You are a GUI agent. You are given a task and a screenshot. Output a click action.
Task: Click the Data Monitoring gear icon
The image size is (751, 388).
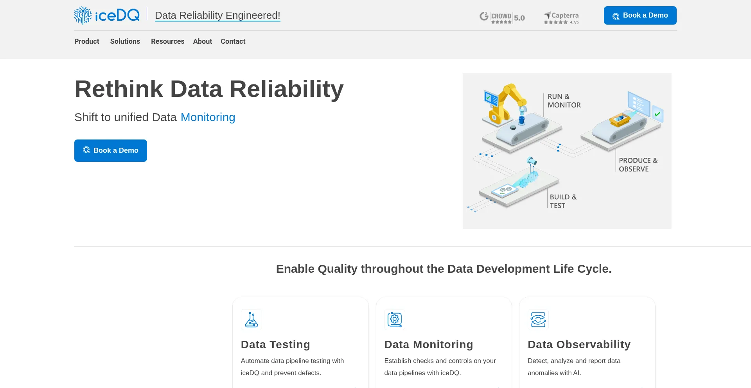pos(395,320)
